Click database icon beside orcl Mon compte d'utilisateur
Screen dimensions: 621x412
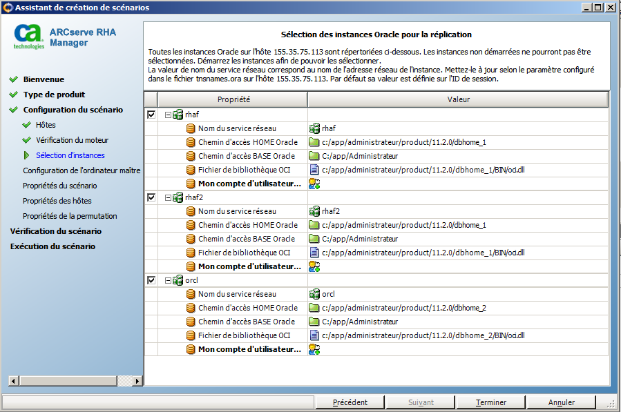click(191, 349)
